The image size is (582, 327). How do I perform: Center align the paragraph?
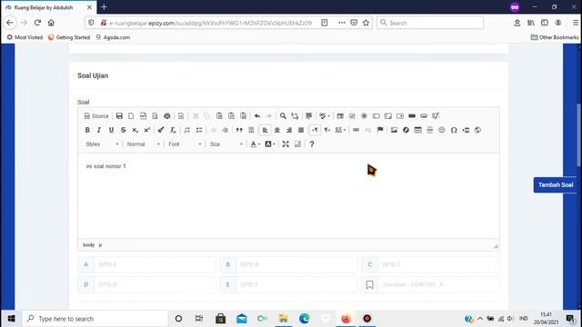[x=276, y=130]
